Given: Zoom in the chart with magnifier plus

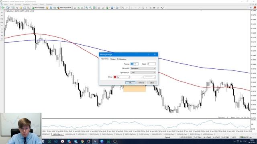Looking at the screenshot, I should coord(87,8).
